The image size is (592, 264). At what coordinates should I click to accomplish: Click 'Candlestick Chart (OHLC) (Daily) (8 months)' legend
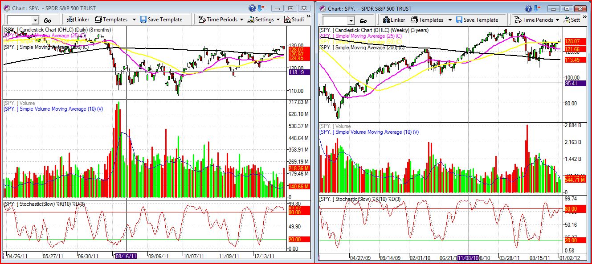pyautogui.click(x=57, y=30)
